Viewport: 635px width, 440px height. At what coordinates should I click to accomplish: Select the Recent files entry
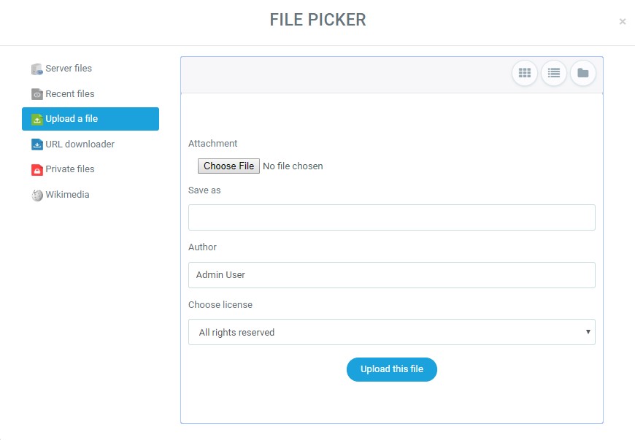pos(70,94)
